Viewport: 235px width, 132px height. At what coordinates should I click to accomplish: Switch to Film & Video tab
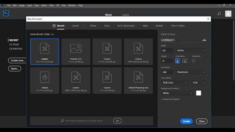[178, 26]
